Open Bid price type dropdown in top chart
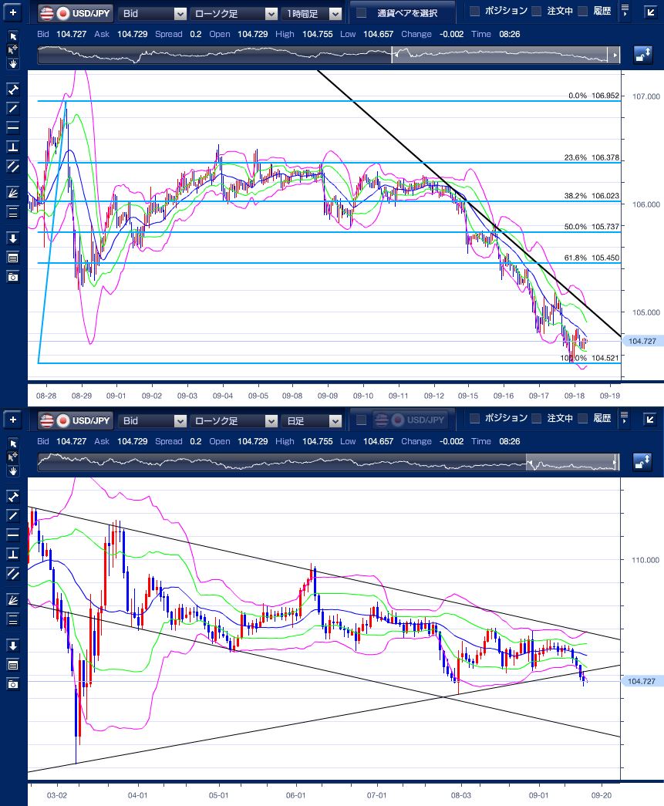This screenshot has width=664, height=806. 153,13
